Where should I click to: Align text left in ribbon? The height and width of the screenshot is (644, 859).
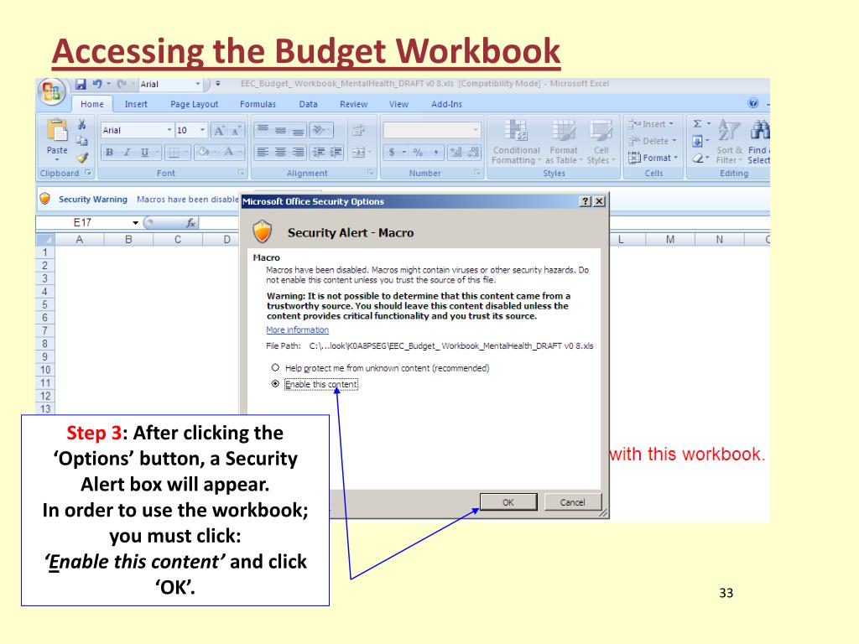263,152
